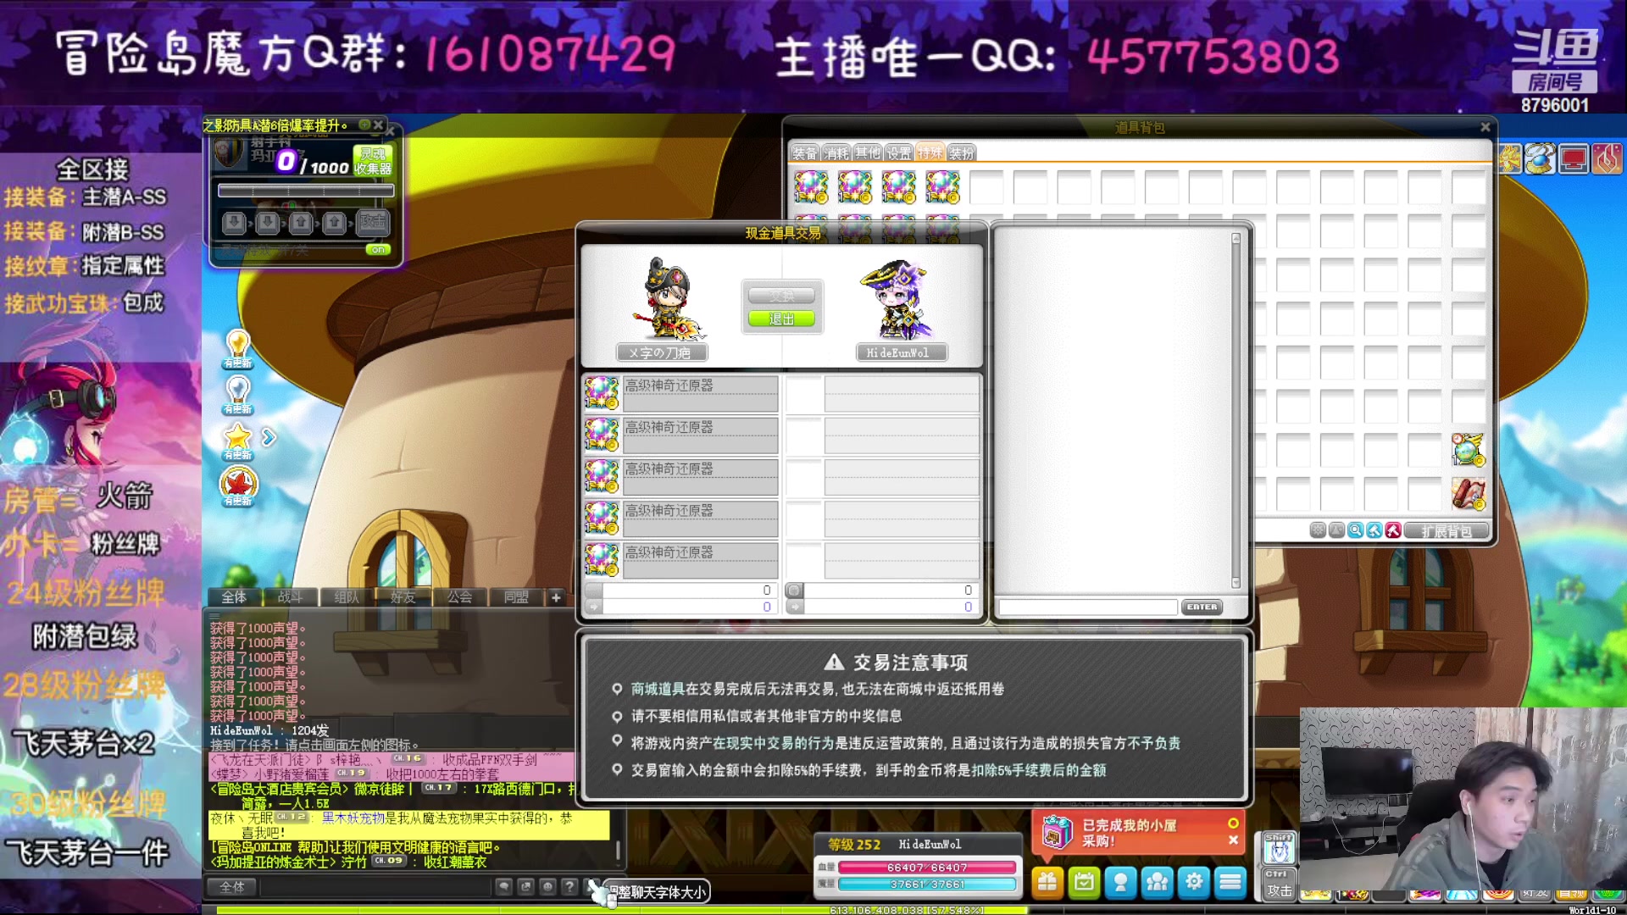Viewport: 1627px width, 915px height.
Task: Switch to the 特殊 backpack tab
Action: (x=930, y=152)
